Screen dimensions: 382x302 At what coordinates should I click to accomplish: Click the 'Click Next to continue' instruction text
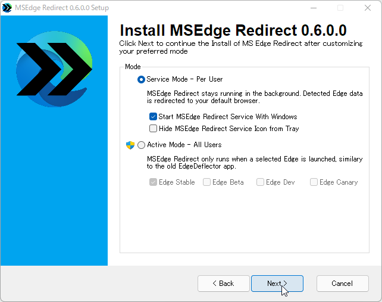pos(241,47)
